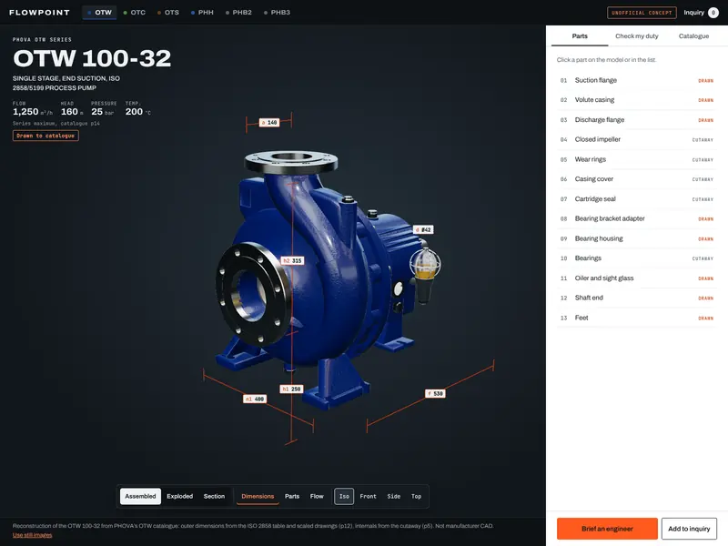The height and width of the screenshot is (546, 728).
Task: Click the 25 bar pressure value
Action: tap(103, 112)
